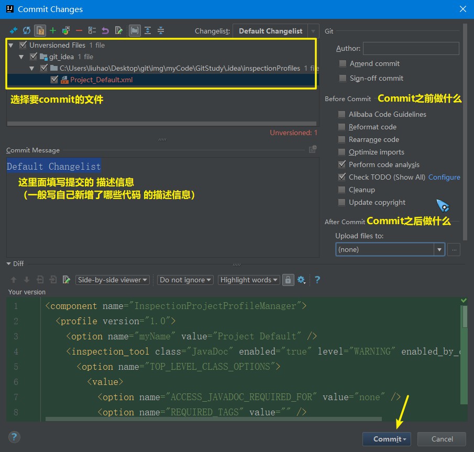Enable the Optimize imports checkbox
Image resolution: width=474 pixels, height=452 pixels.
[x=341, y=152]
